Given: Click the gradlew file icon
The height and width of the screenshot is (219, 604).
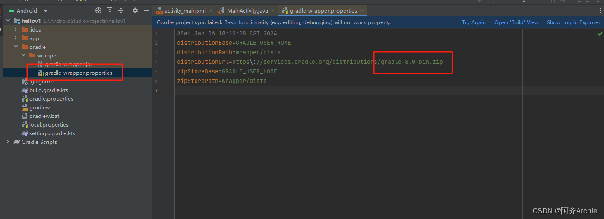Looking at the screenshot, I should pyautogui.click(x=25, y=107).
